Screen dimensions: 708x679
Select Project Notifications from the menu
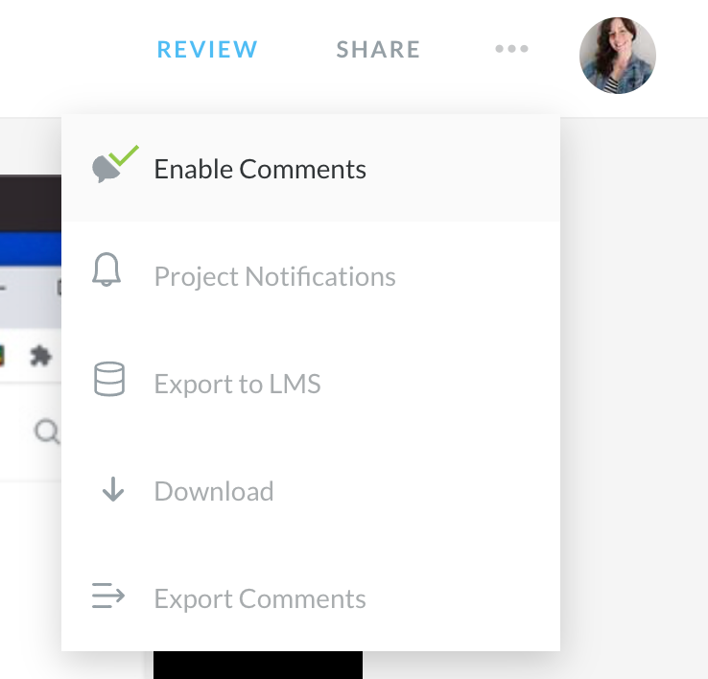pos(274,277)
